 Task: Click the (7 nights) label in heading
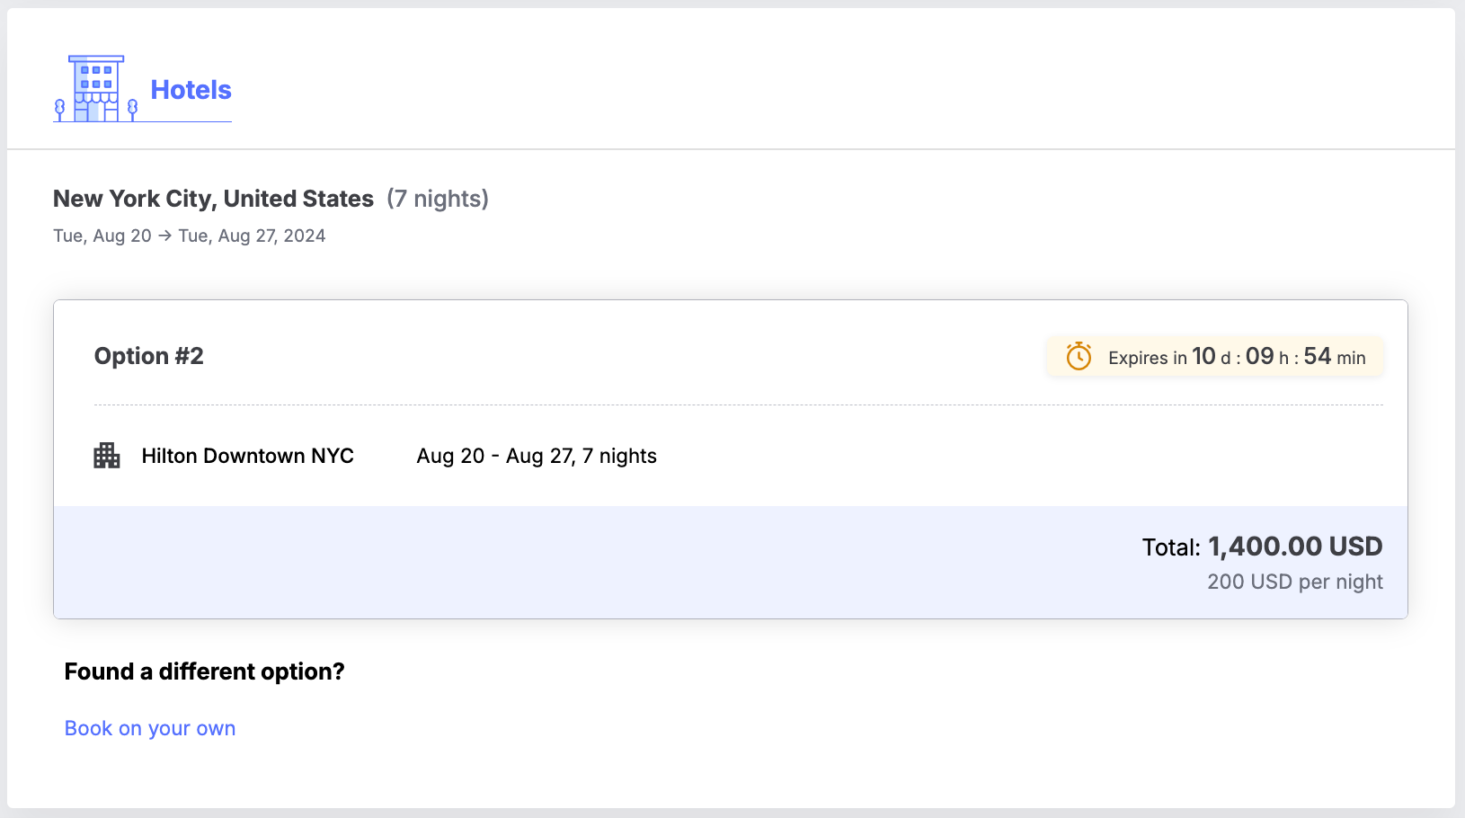pos(438,199)
